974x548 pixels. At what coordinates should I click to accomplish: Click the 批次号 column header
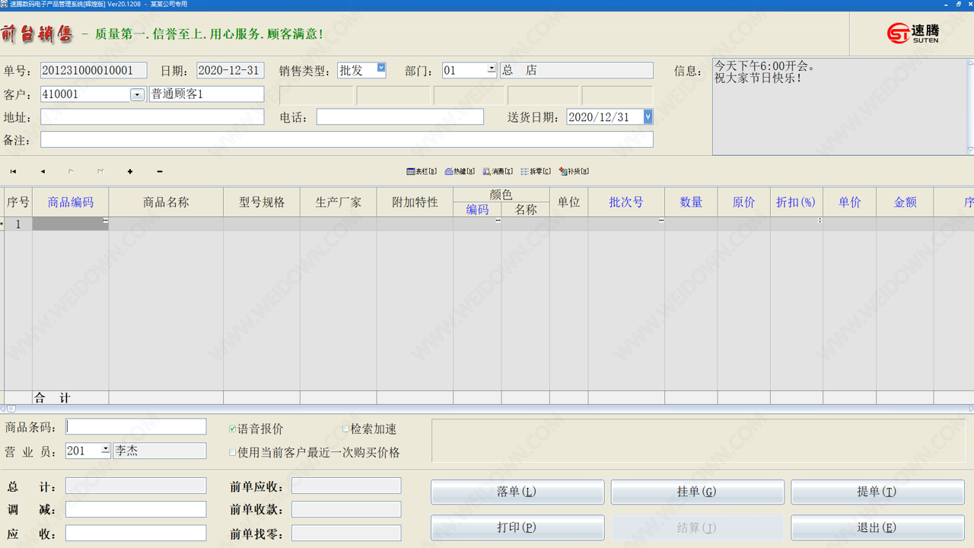pos(626,202)
